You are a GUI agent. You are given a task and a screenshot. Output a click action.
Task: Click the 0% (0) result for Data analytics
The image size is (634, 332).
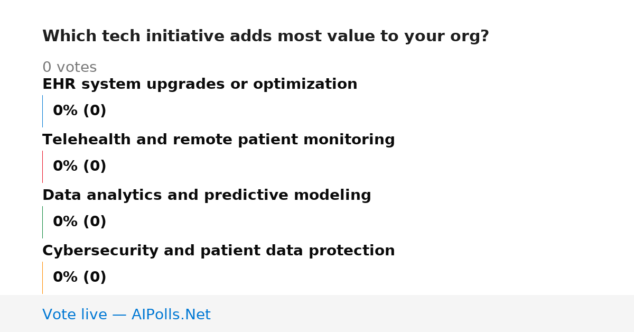(x=80, y=222)
